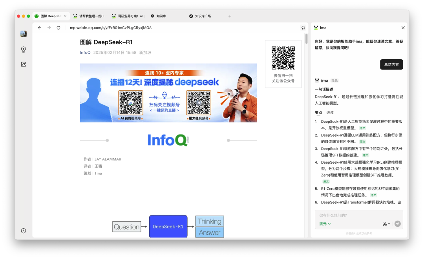This screenshot has height=259, width=424.
Task: Click the 霍太稳视频号 QR code in banner
Action: [199, 103]
